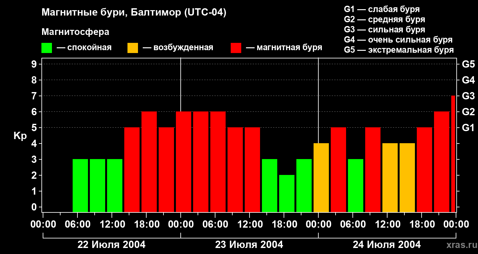Click the yellow bar above 12:00 on 24 July

tap(390, 177)
